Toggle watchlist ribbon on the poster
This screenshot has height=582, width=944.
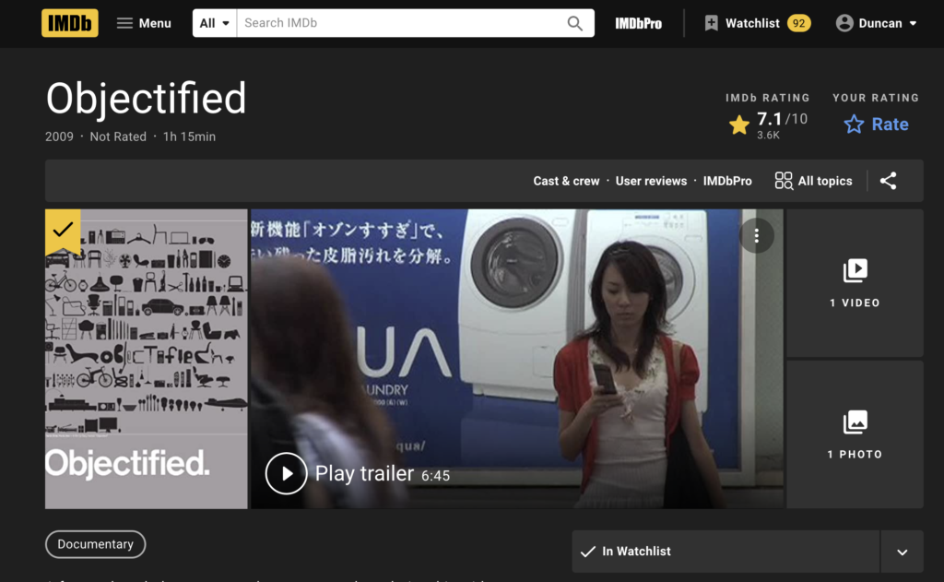(63, 230)
